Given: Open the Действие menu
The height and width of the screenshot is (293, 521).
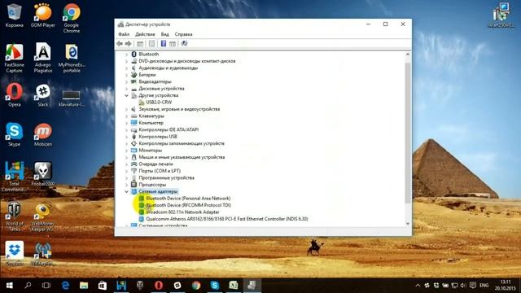Looking at the screenshot, I should pyautogui.click(x=145, y=34).
